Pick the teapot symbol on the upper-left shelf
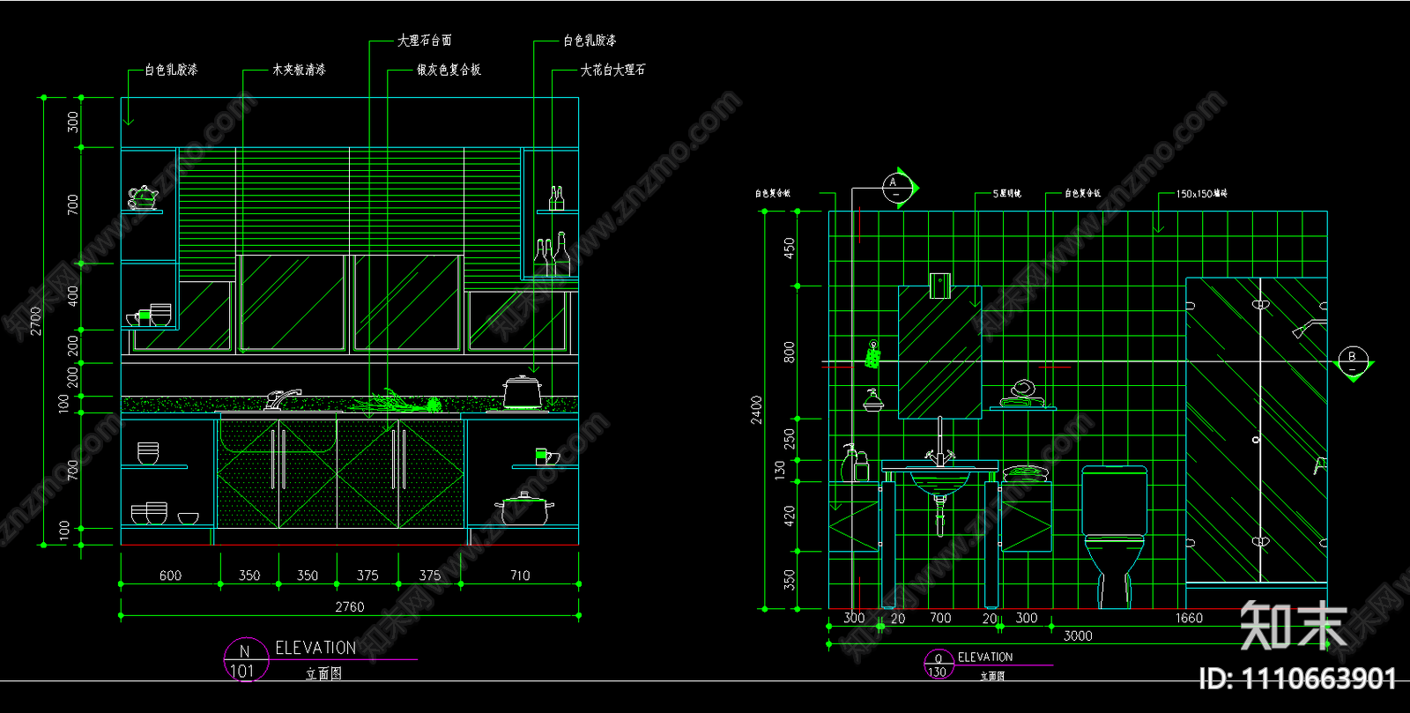Screen dimensions: 1410x713 (x=142, y=197)
